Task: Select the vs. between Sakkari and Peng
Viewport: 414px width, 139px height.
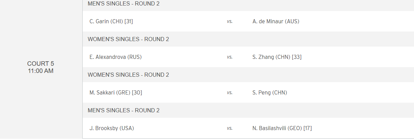Action: [x=229, y=92]
